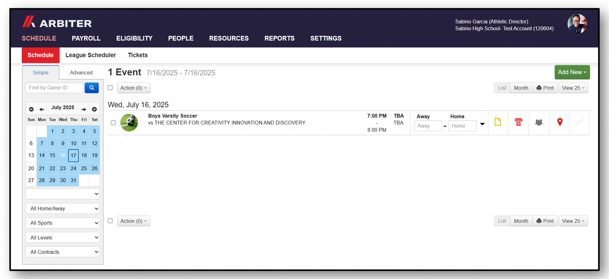The width and height of the screenshot is (609, 279).
Task: Open the empty dropdown below calendar
Action: pyautogui.click(x=63, y=194)
